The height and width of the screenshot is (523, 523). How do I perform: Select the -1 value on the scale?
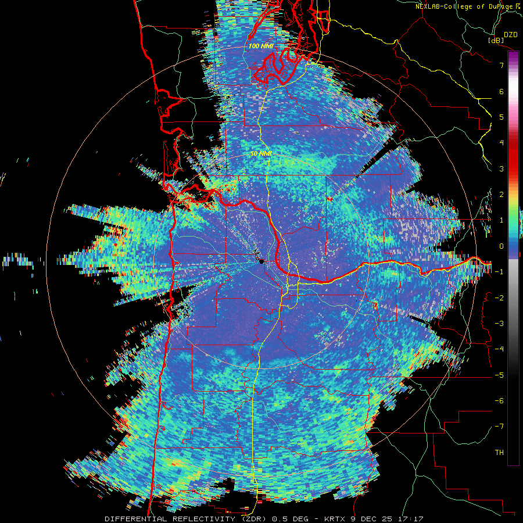click(x=499, y=272)
